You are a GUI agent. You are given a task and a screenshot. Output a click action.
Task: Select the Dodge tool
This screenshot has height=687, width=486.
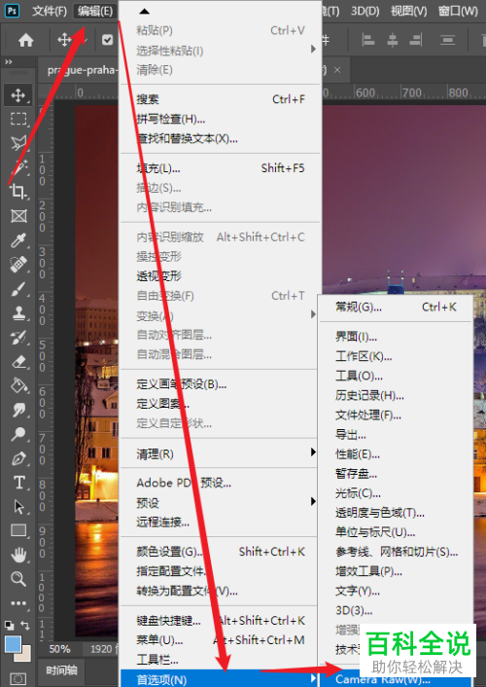click(x=17, y=434)
